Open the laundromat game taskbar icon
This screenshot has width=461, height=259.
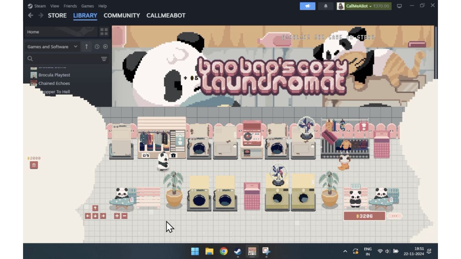pyautogui.click(x=252, y=251)
